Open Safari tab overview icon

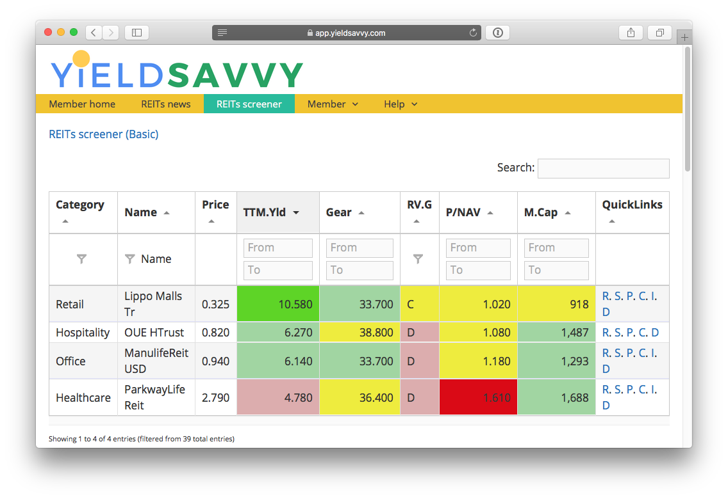coord(659,33)
